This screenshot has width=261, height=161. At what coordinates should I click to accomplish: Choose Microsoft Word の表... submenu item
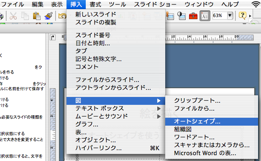pyautogui.click(x=212, y=153)
